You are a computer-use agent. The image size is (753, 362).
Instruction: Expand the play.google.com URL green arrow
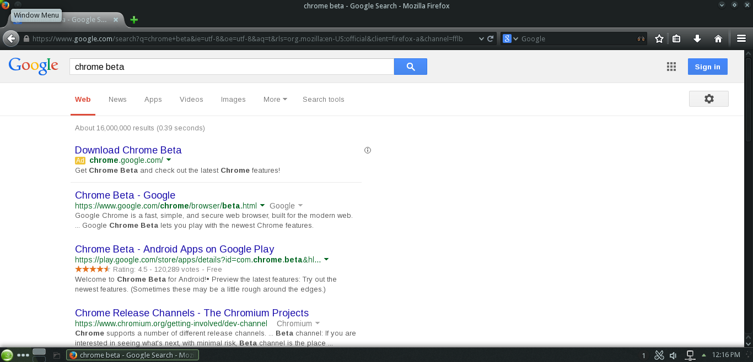coord(326,259)
